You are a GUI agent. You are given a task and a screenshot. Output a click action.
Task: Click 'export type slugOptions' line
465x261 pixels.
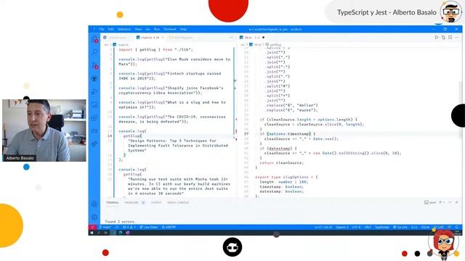point(286,177)
